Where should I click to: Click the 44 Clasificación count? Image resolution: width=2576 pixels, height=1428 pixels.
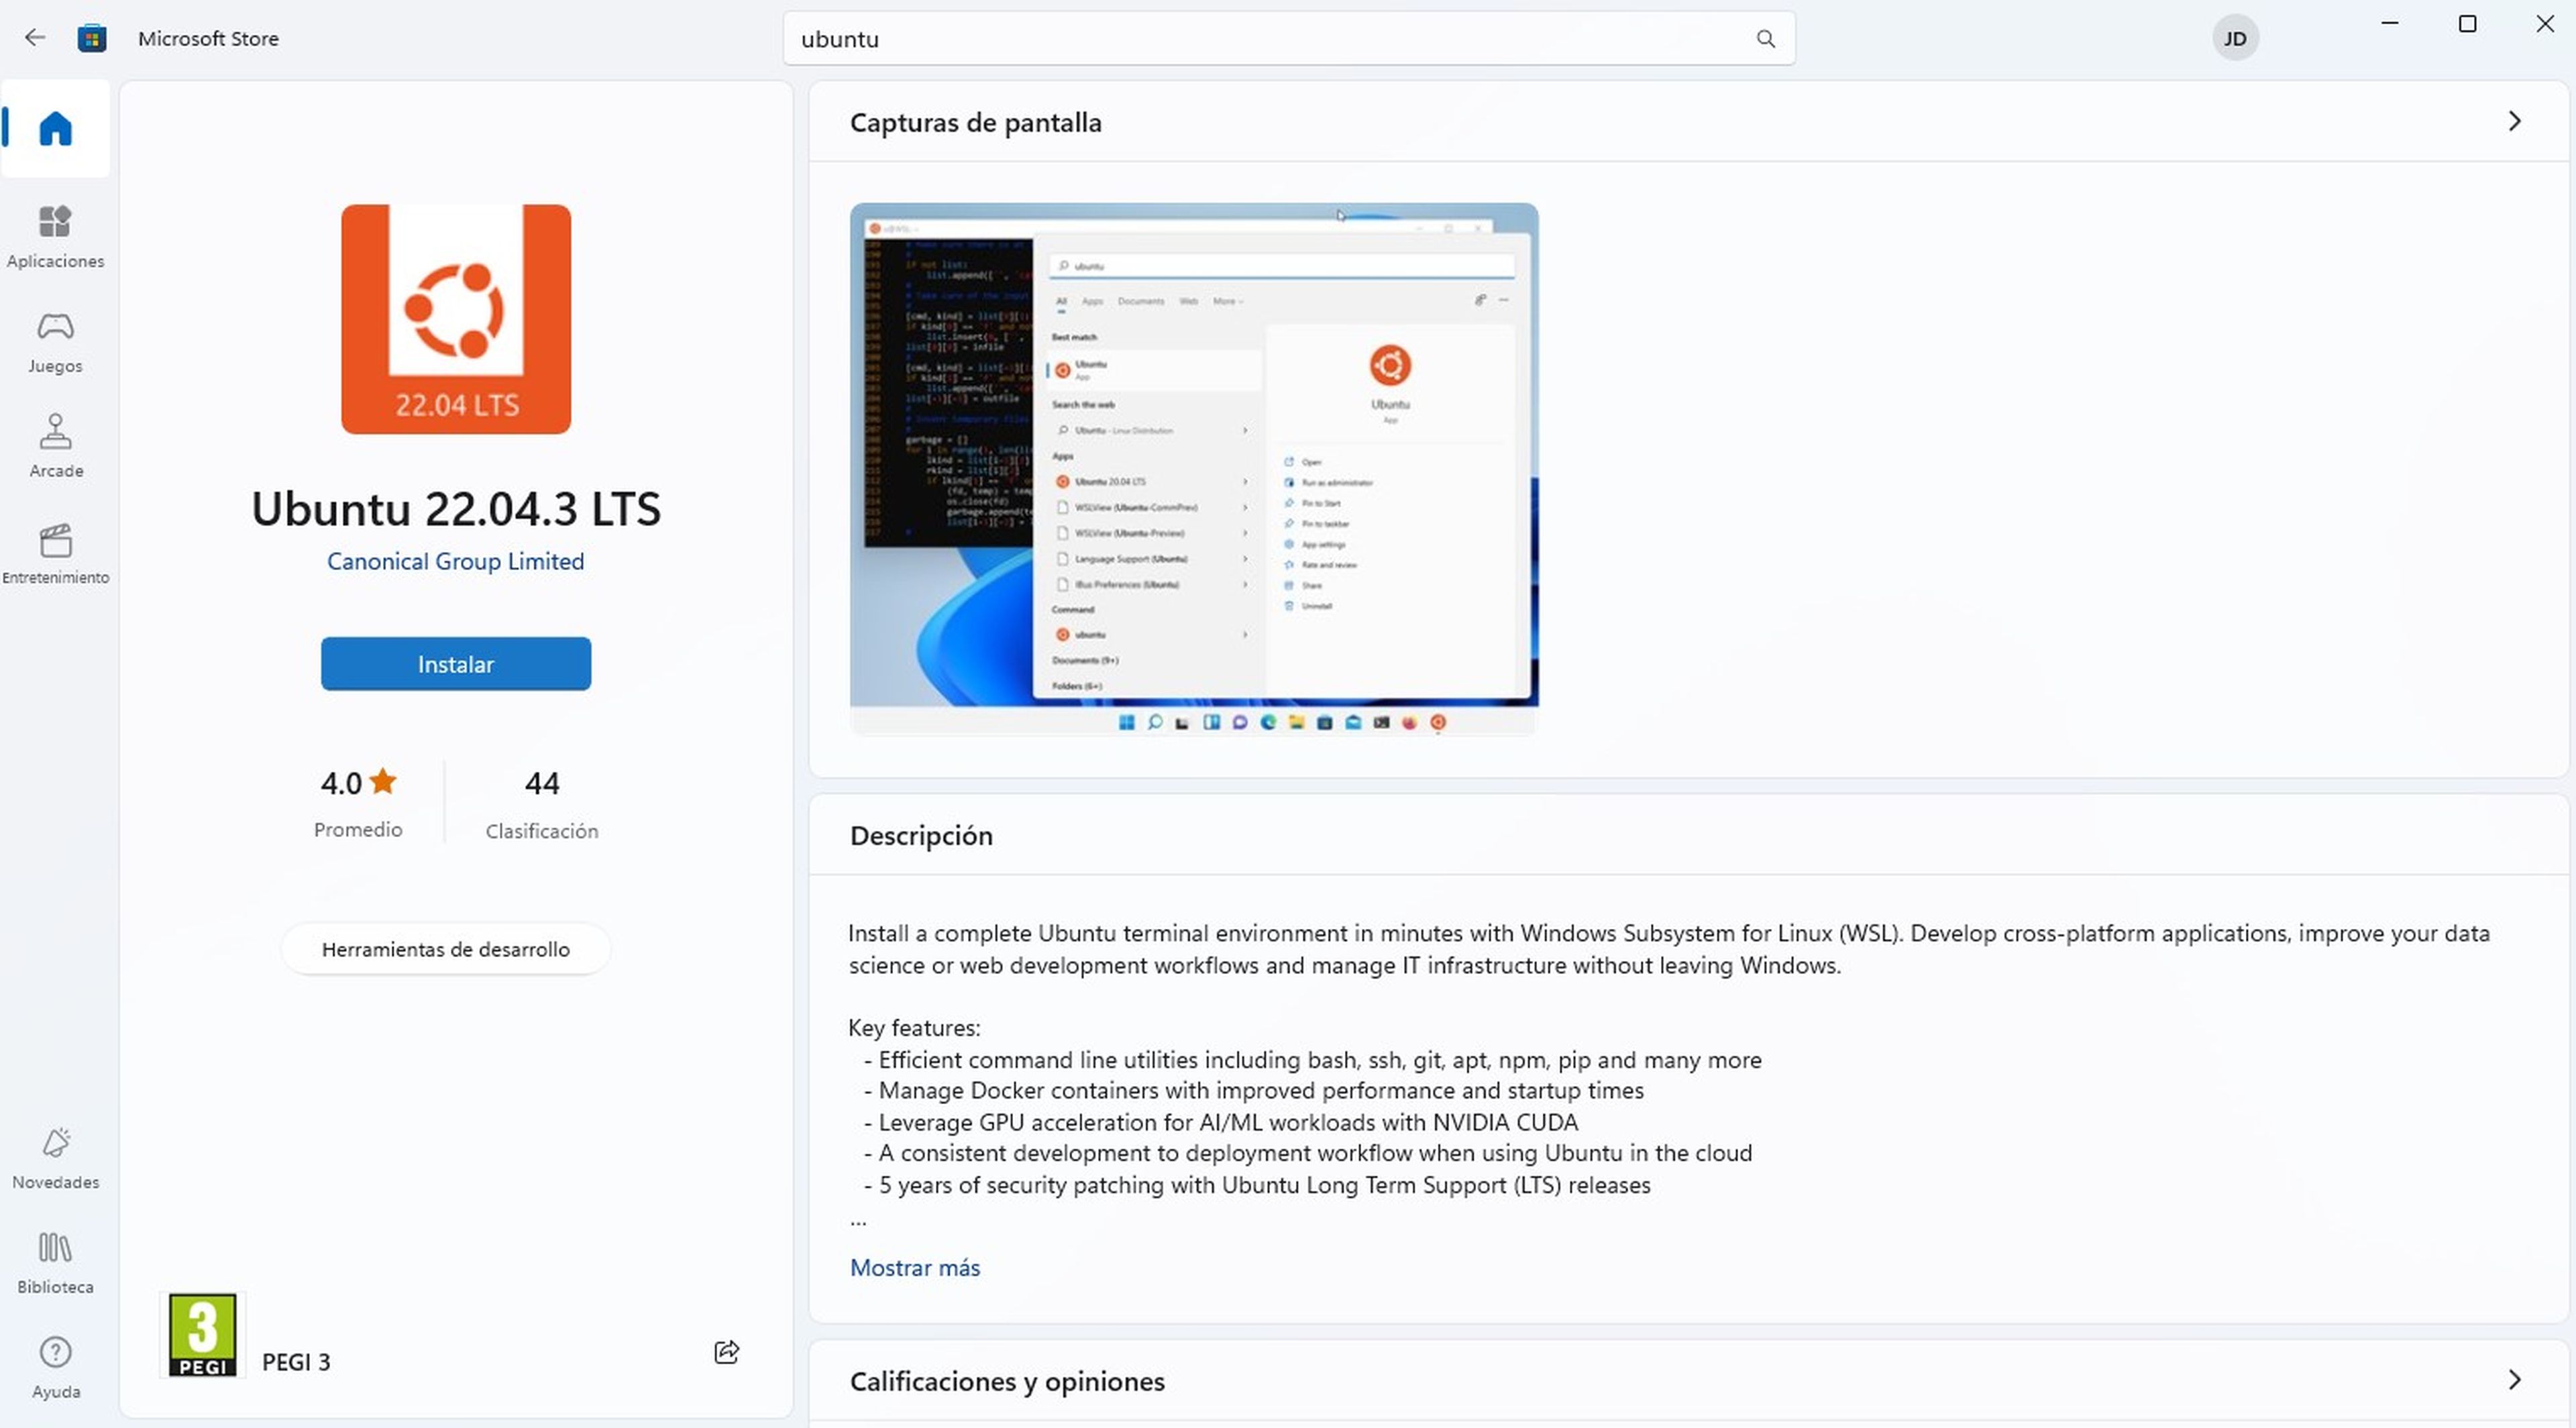542,804
